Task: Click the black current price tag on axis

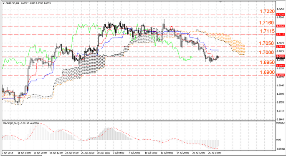Action: pos(280,58)
